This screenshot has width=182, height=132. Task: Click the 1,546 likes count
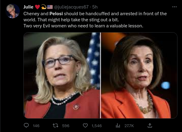(x=96, y=126)
